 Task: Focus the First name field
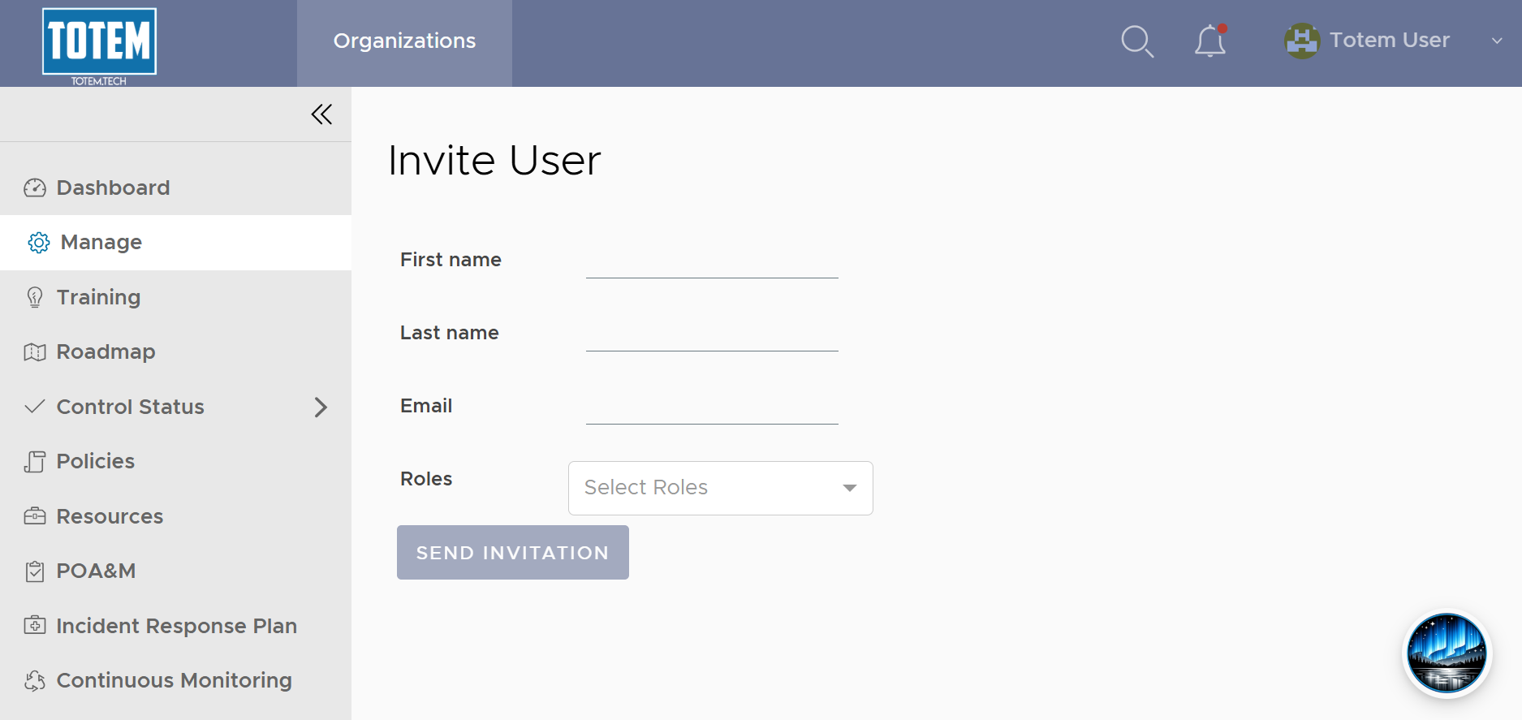click(x=712, y=261)
